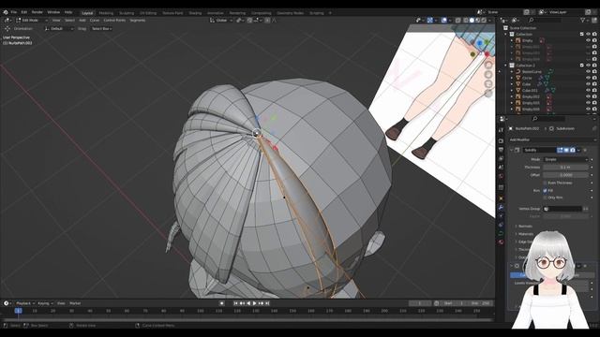Image resolution: width=600 pixels, height=337 pixels.
Task: Open the Curve menu in viewport header
Action: (x=94, y=21)
